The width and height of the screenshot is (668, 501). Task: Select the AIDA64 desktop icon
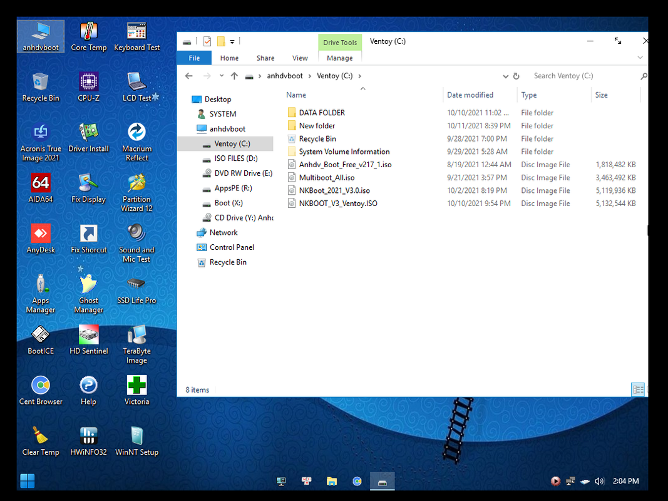click(41, 188)
